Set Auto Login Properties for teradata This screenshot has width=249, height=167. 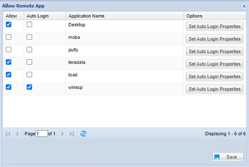(x=214, y=64)
